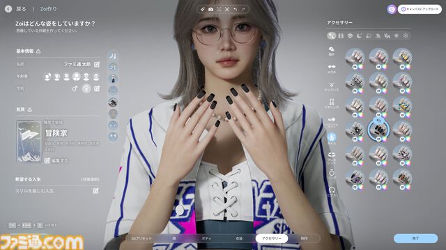446x250 pixels.
Task: Open the black nails slot in outfit strip
Action: point(113,102)
